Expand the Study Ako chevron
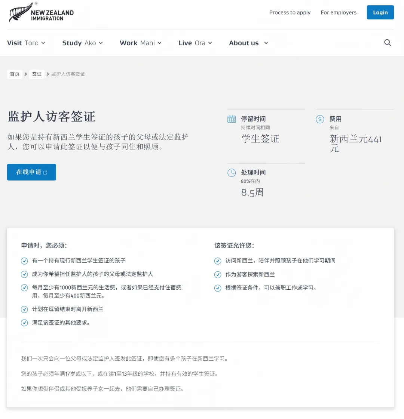This screenshot has height=419, width=404. [x=101, y=43]
